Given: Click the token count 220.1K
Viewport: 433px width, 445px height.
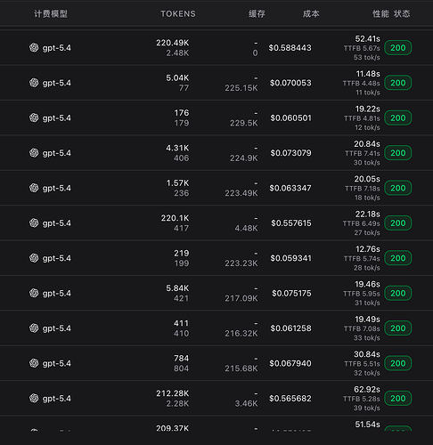Looking at the screenshot, I should [x=175, y=218].
